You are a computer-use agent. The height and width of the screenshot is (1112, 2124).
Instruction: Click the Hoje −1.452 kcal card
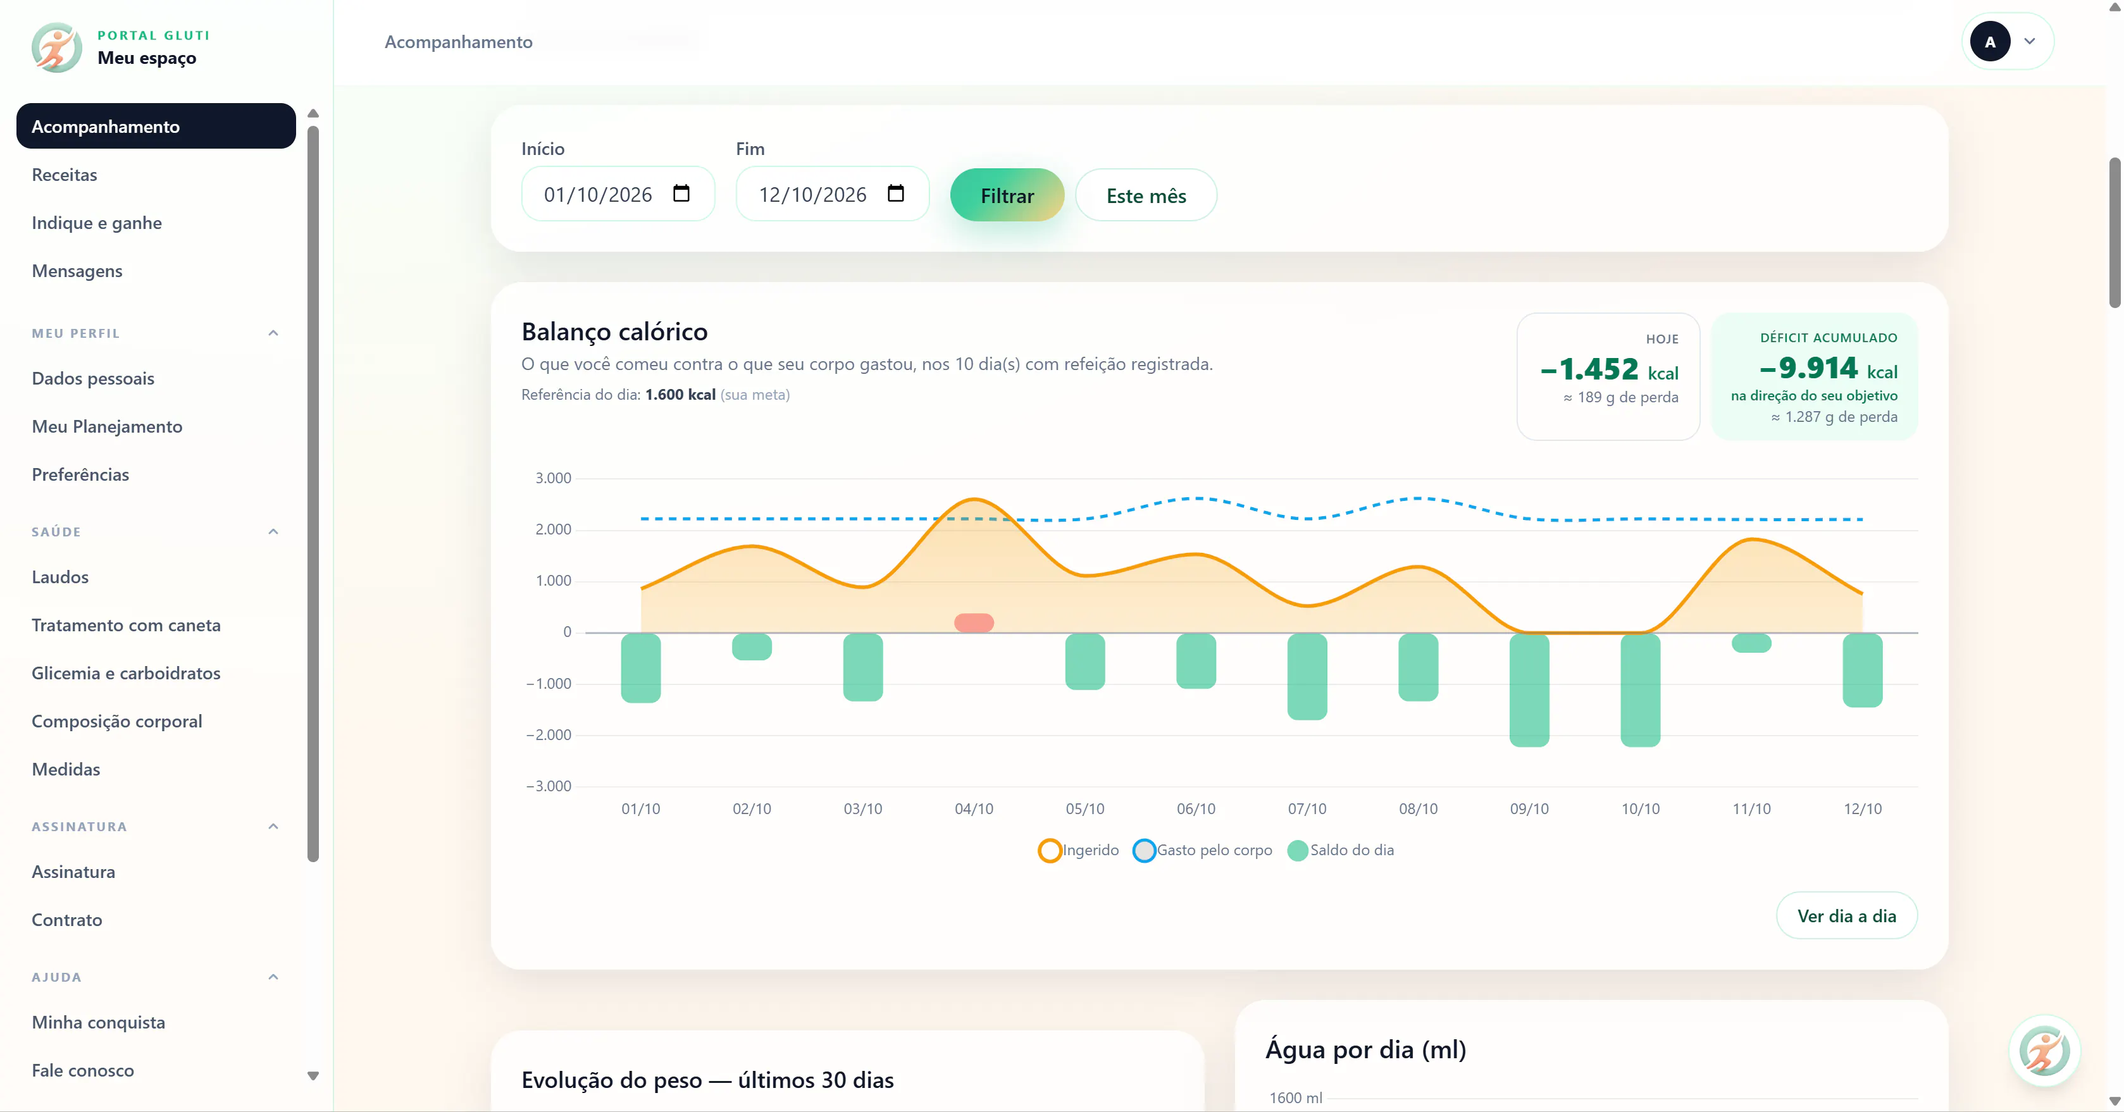1608,376
